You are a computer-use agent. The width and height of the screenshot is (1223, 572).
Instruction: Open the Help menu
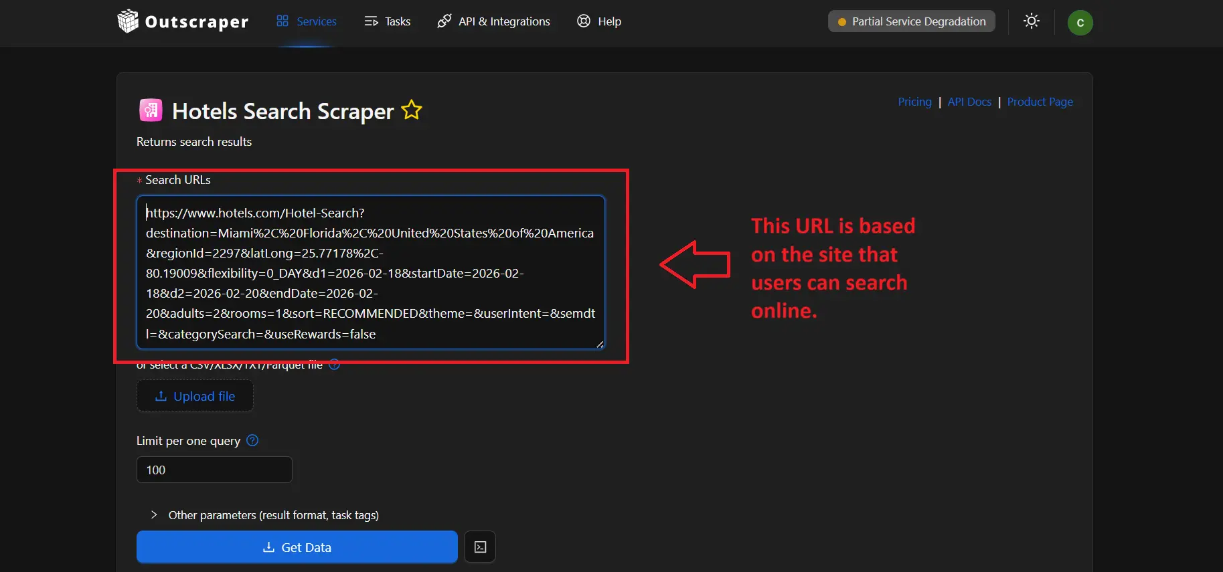(599, 21)
